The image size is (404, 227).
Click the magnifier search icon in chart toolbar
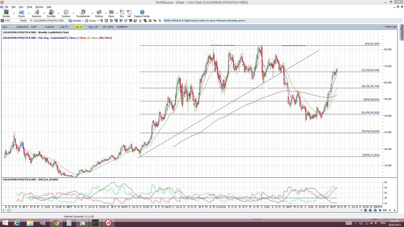tap(121, 20)
